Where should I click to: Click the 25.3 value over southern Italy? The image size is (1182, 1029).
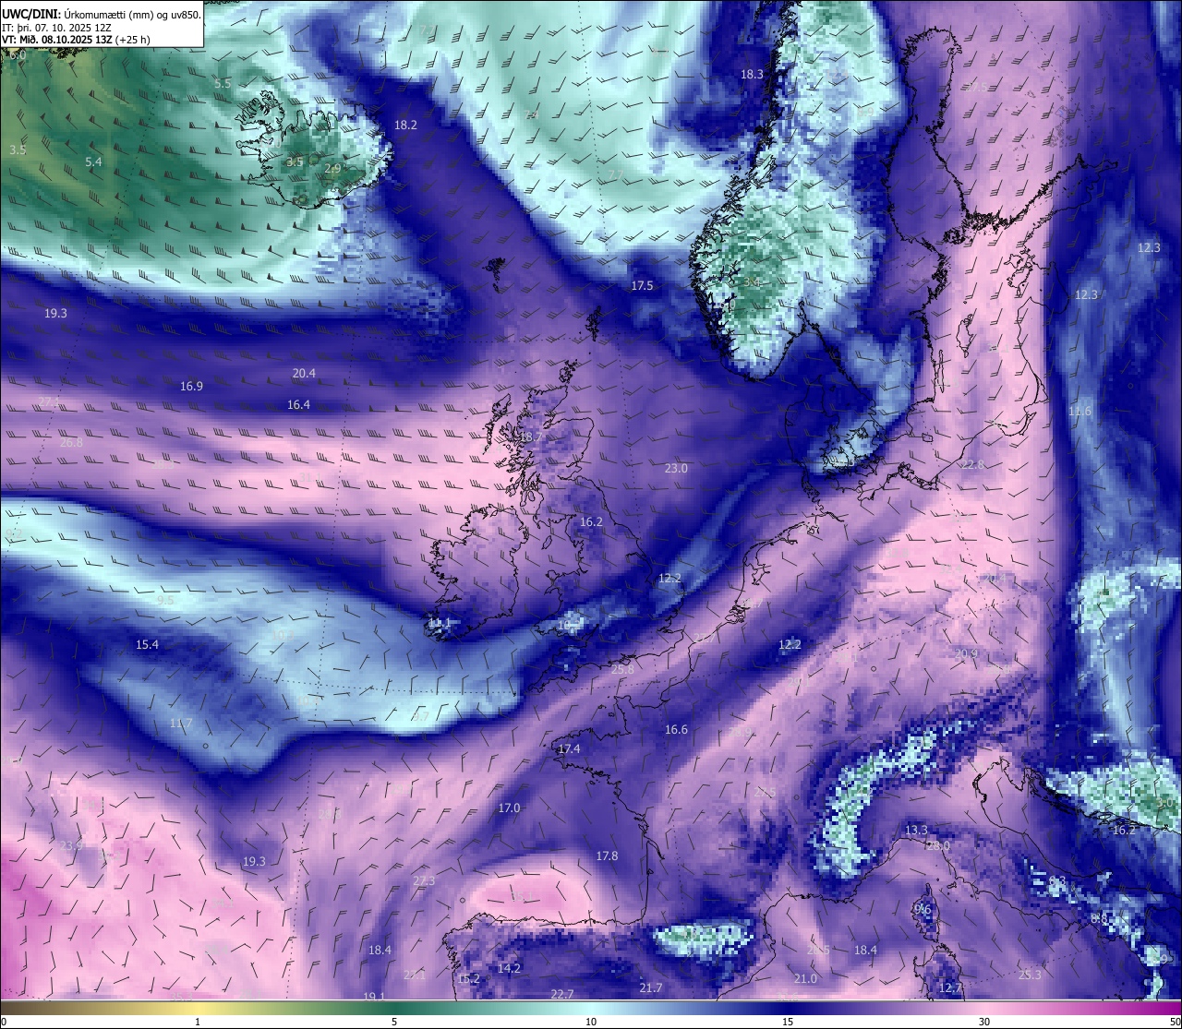[x=1030, y=975]
